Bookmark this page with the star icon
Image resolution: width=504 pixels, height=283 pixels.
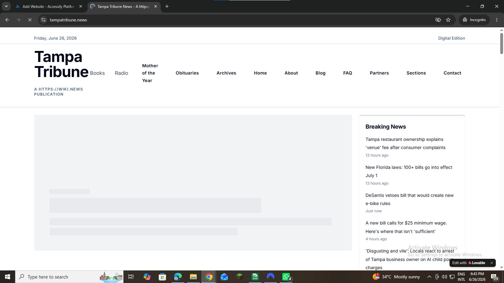click(448, 20)
